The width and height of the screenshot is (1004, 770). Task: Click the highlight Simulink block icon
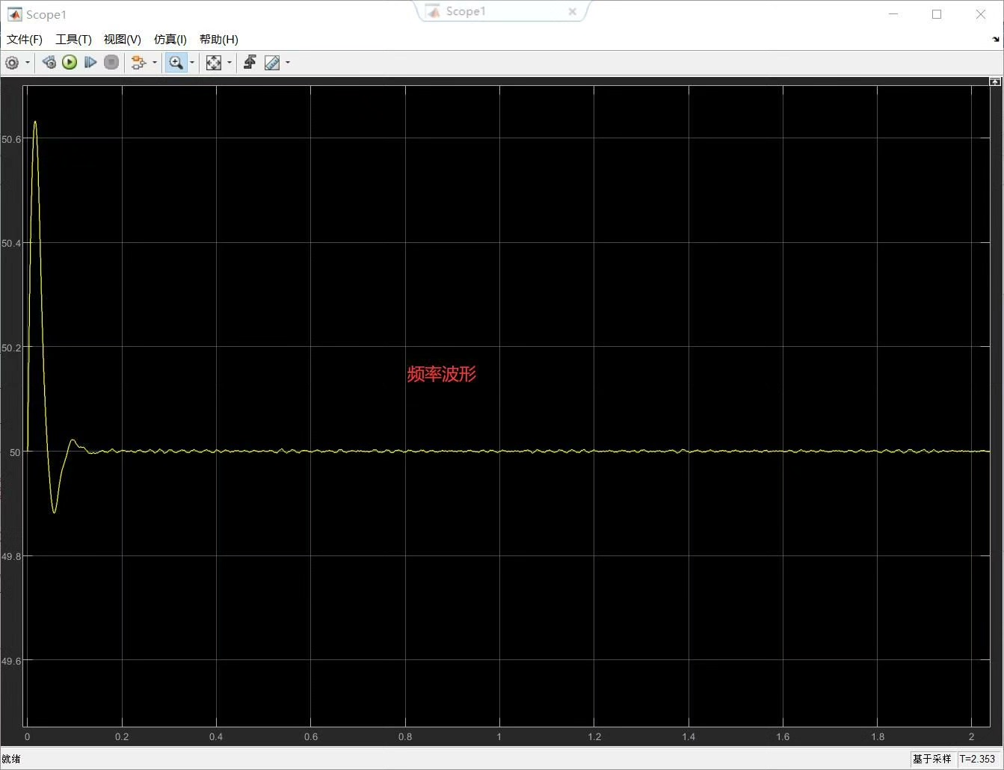[x=138, y=63]
